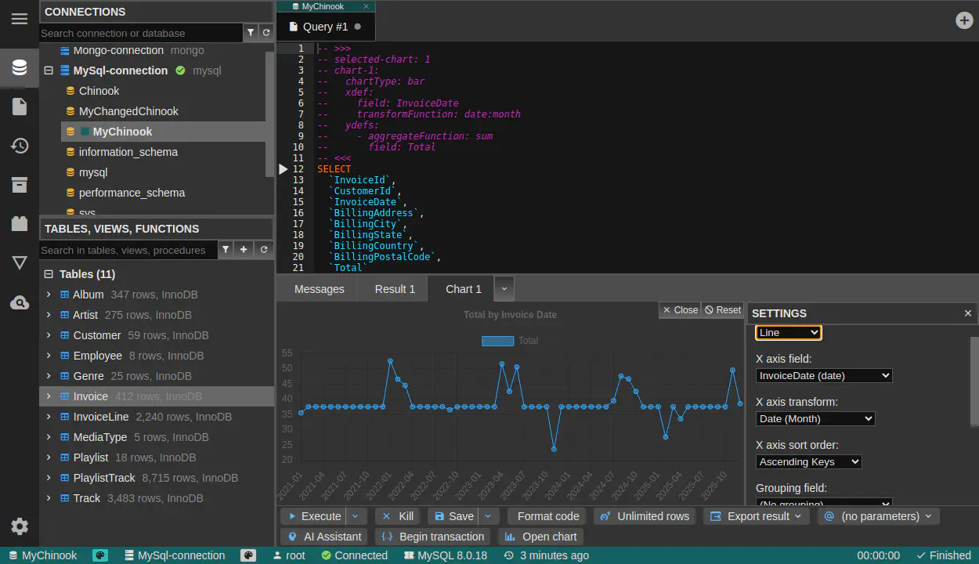Expand the Invoice table node

[49, 396]
